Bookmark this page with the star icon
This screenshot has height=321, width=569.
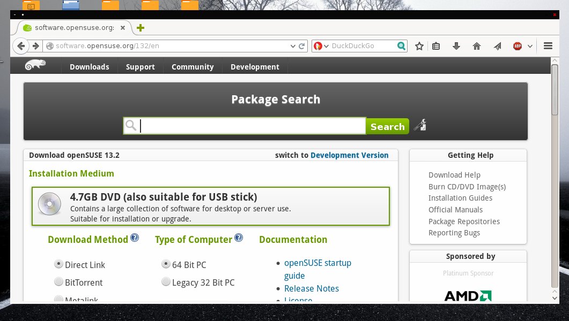[x=419, y=46]
